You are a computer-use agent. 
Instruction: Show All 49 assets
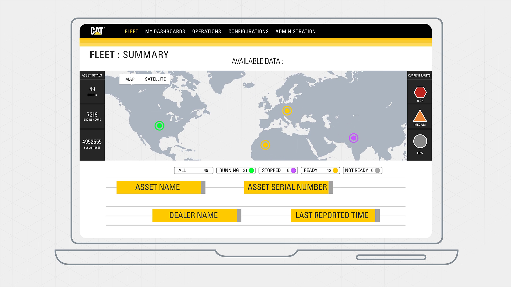tap(193, 170)
